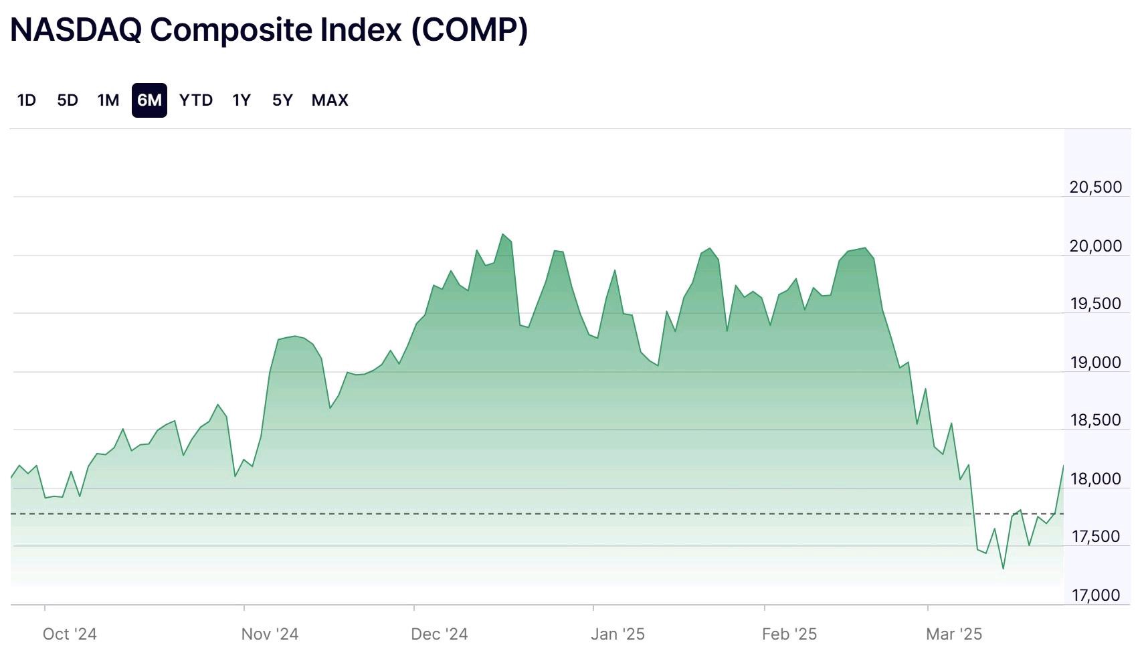
Task: Select the 1D time range tab
Action: (27, 100)
